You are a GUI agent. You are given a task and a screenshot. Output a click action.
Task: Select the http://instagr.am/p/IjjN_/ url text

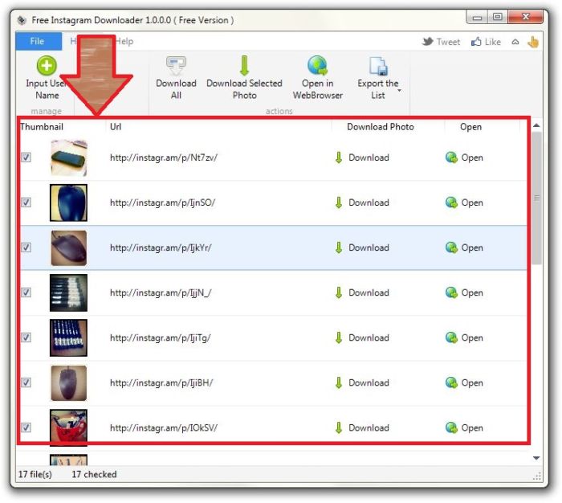pos(161,292)
